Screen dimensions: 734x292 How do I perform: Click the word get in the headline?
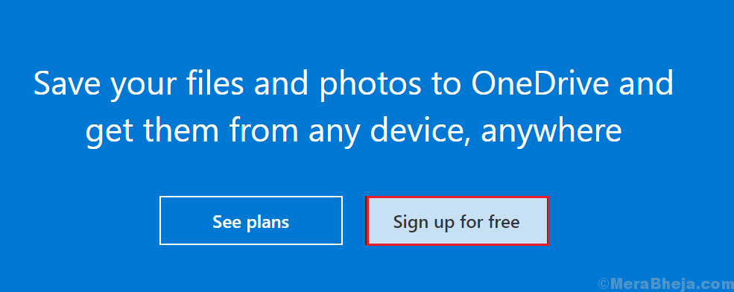pyautogui.click(x=105, y=133)
